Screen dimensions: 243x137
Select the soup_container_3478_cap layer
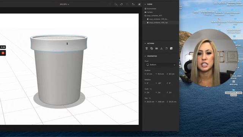(x=161, y=23)
